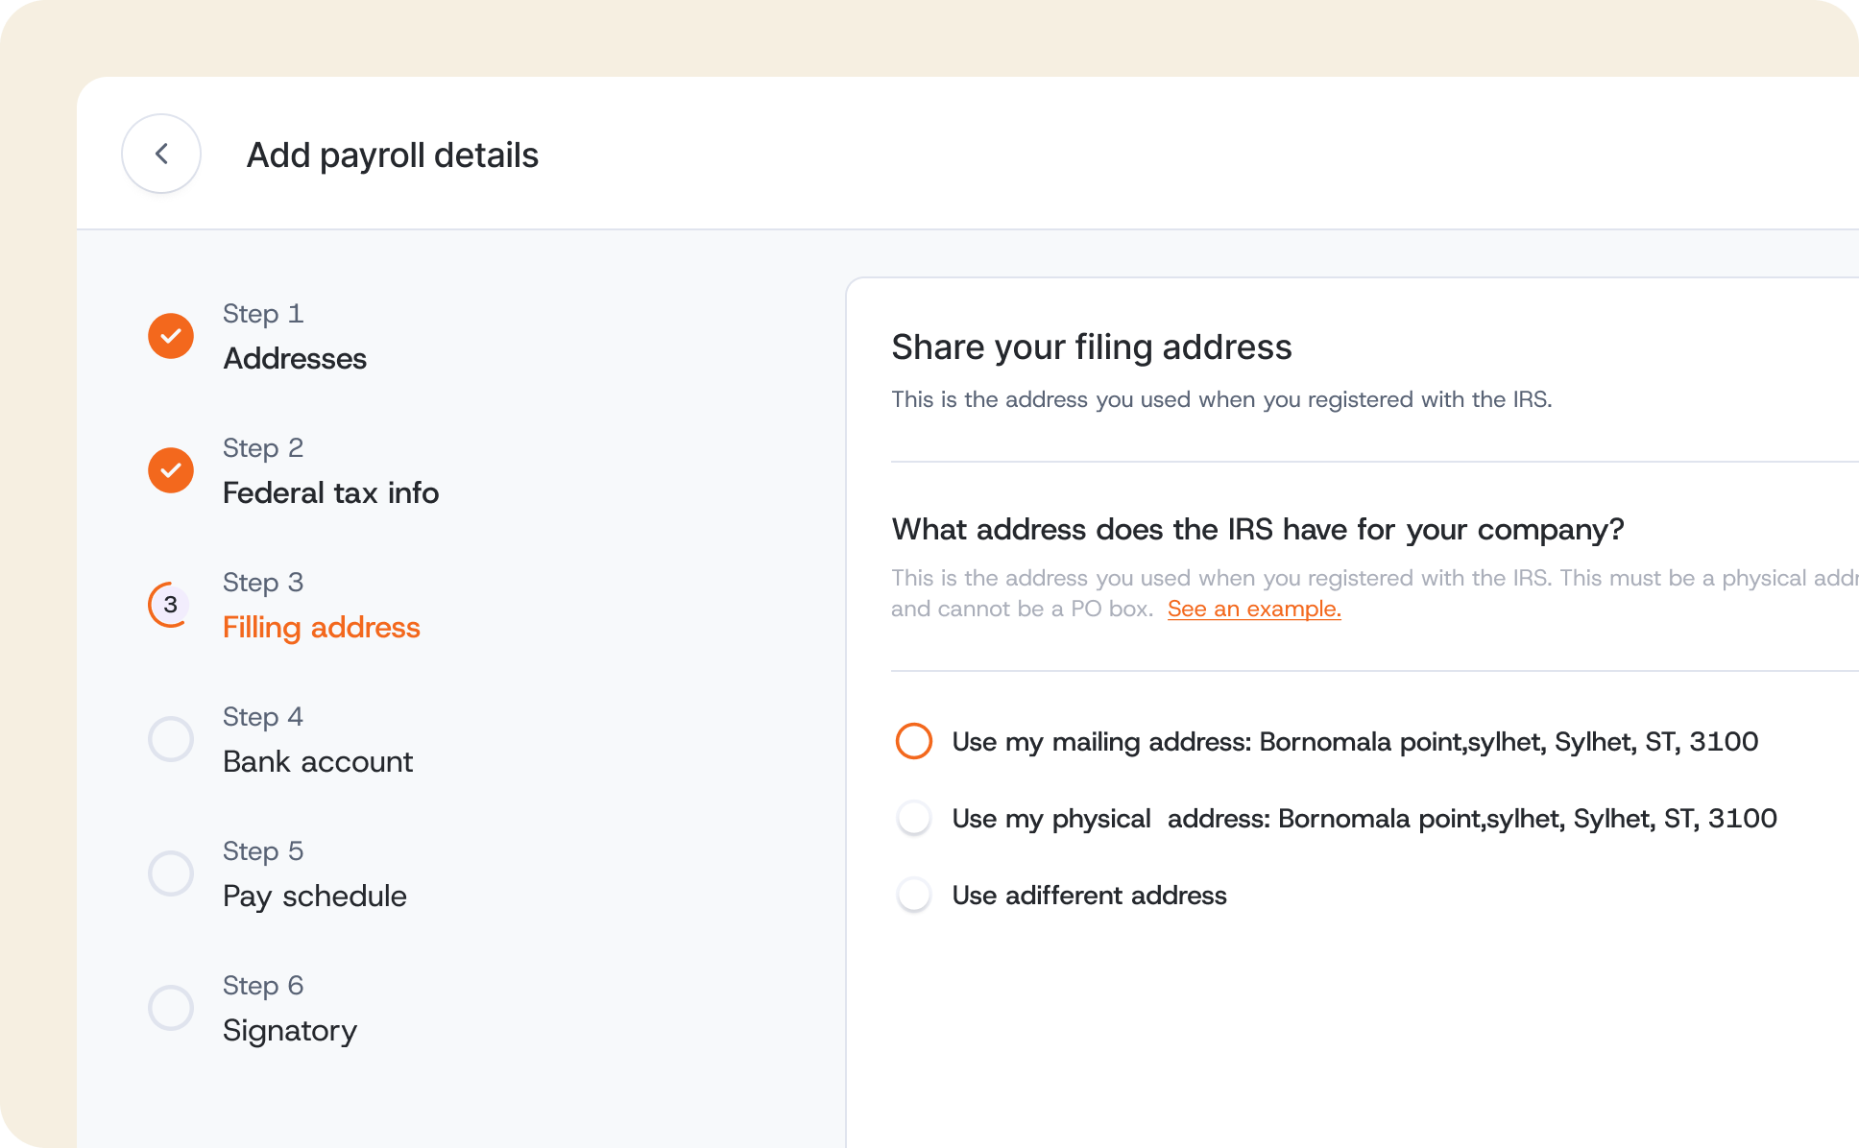Click the Step 2 Federal tax info checkmark
The height and width of the screenshot is (1148, 1859).
coord(170,470)
